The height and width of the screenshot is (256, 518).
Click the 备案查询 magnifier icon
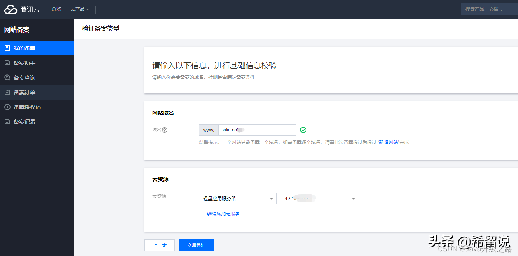click(7, 77)
